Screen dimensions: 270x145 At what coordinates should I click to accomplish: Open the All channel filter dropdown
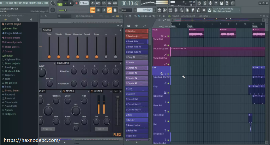click(64, 16)
